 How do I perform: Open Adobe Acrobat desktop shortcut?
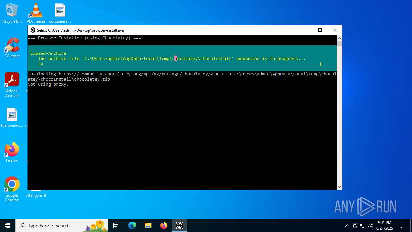(12, 85)
